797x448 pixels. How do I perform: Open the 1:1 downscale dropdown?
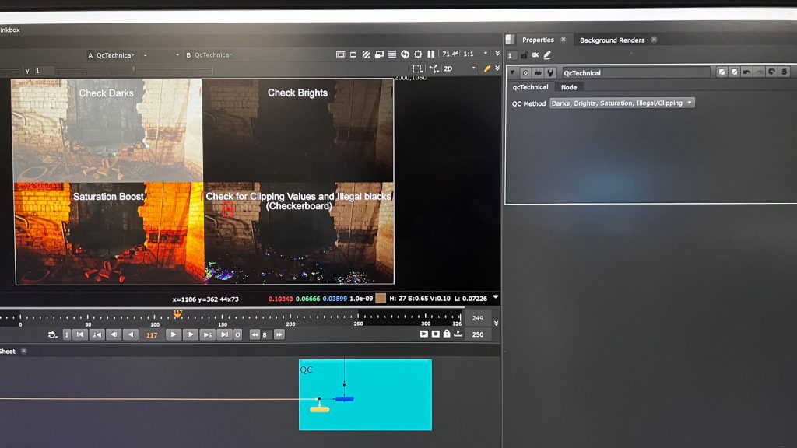476,54
